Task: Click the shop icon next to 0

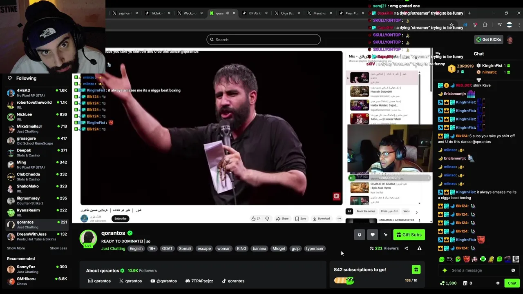Action: point(465,283)
